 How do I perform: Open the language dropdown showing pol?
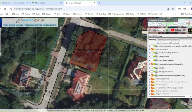(161, 30)
